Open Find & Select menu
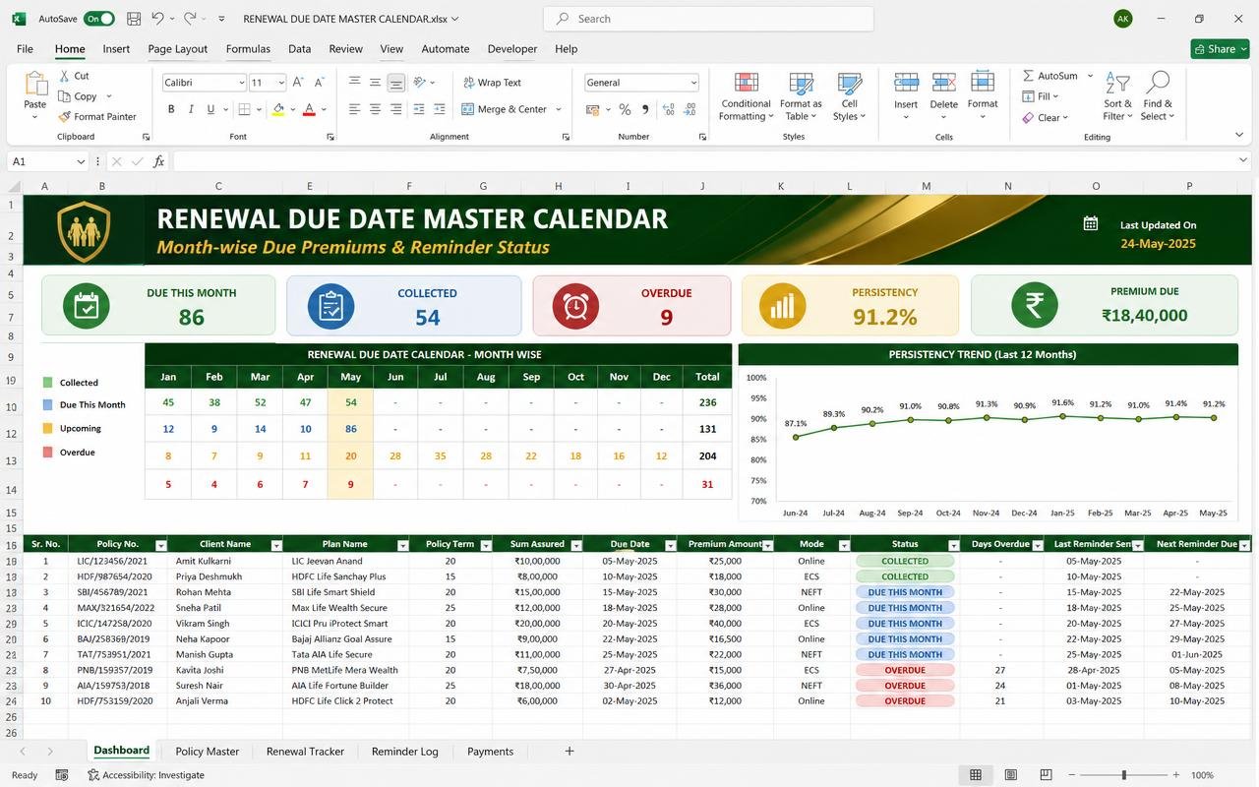The width and height of the screenshot is (1259, 787). click(1158, 96)
